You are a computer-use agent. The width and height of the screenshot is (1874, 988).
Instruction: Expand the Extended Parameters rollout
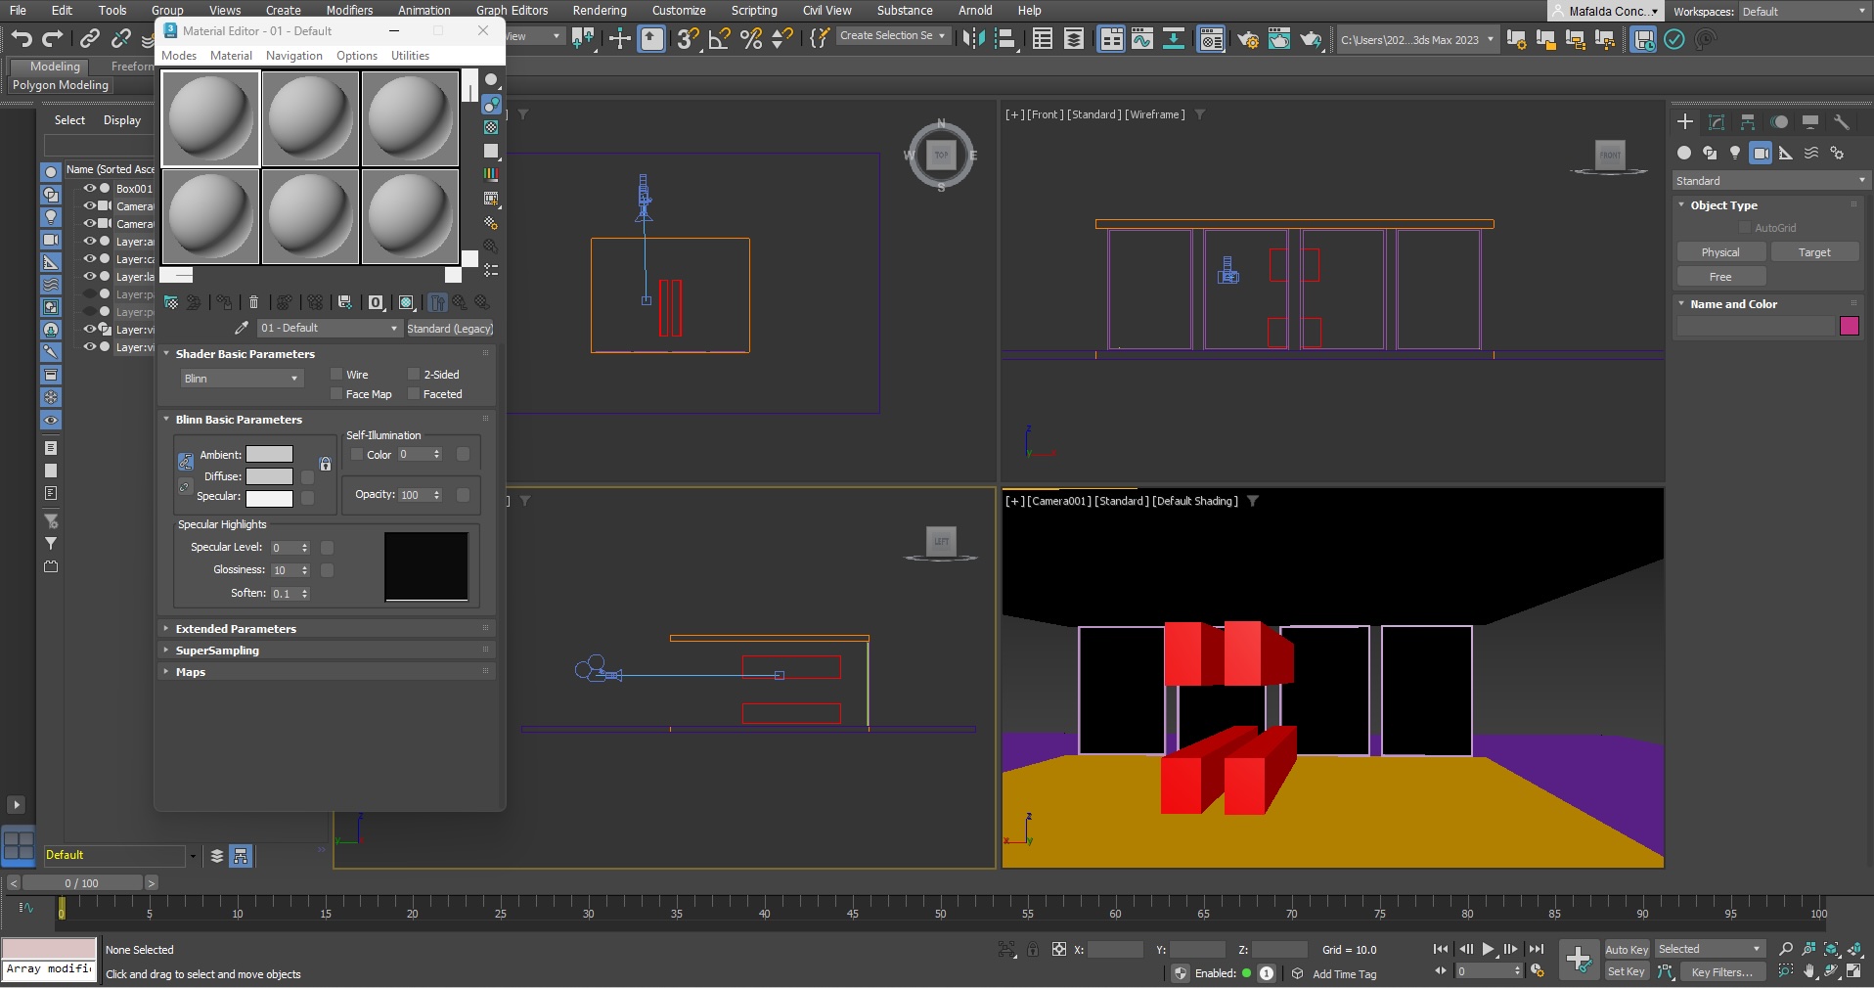point(236,629)
